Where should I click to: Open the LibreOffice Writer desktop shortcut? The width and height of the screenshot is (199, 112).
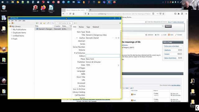(x=51, y=9)
